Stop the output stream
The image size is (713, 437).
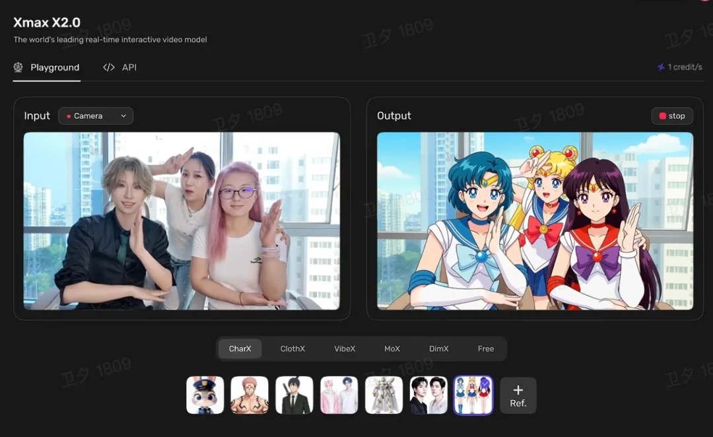(672, 116)
